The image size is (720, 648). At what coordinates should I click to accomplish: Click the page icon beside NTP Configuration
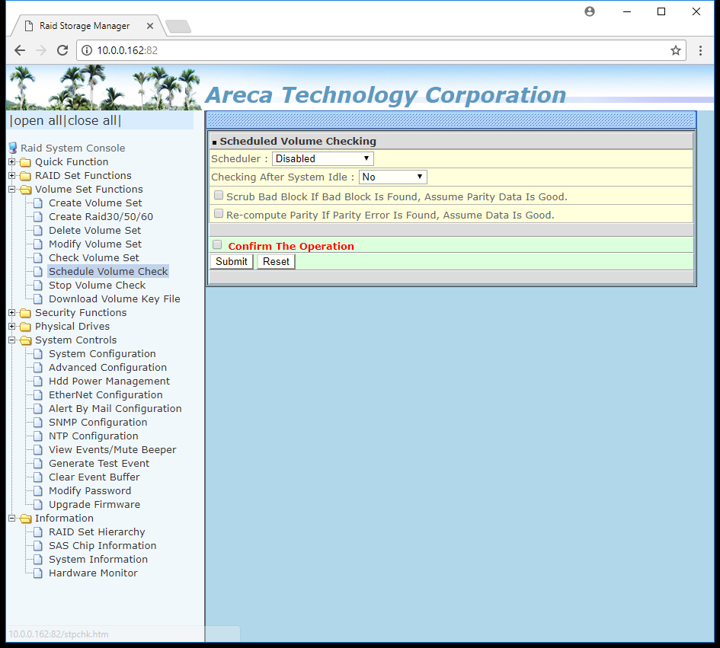[x=39, y=436]
